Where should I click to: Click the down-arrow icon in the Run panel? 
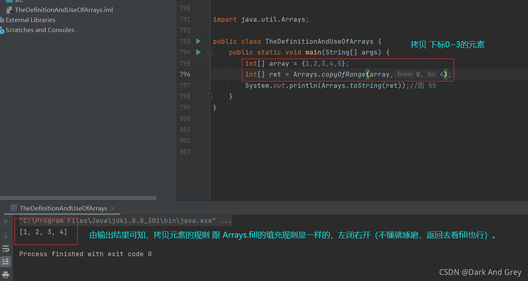(6, 236)
